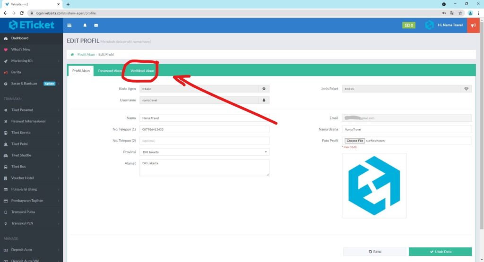Switch to the Password Akun tab
The image size is (484, 262).
tap(110, 71)
